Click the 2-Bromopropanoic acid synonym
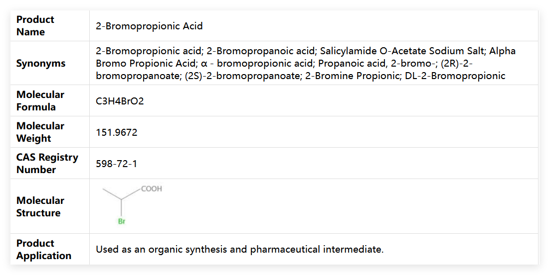This screenshot has width=550, height=275. tap(261, 51)
